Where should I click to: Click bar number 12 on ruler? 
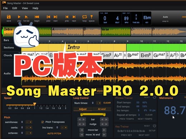(x=168, y=41)
